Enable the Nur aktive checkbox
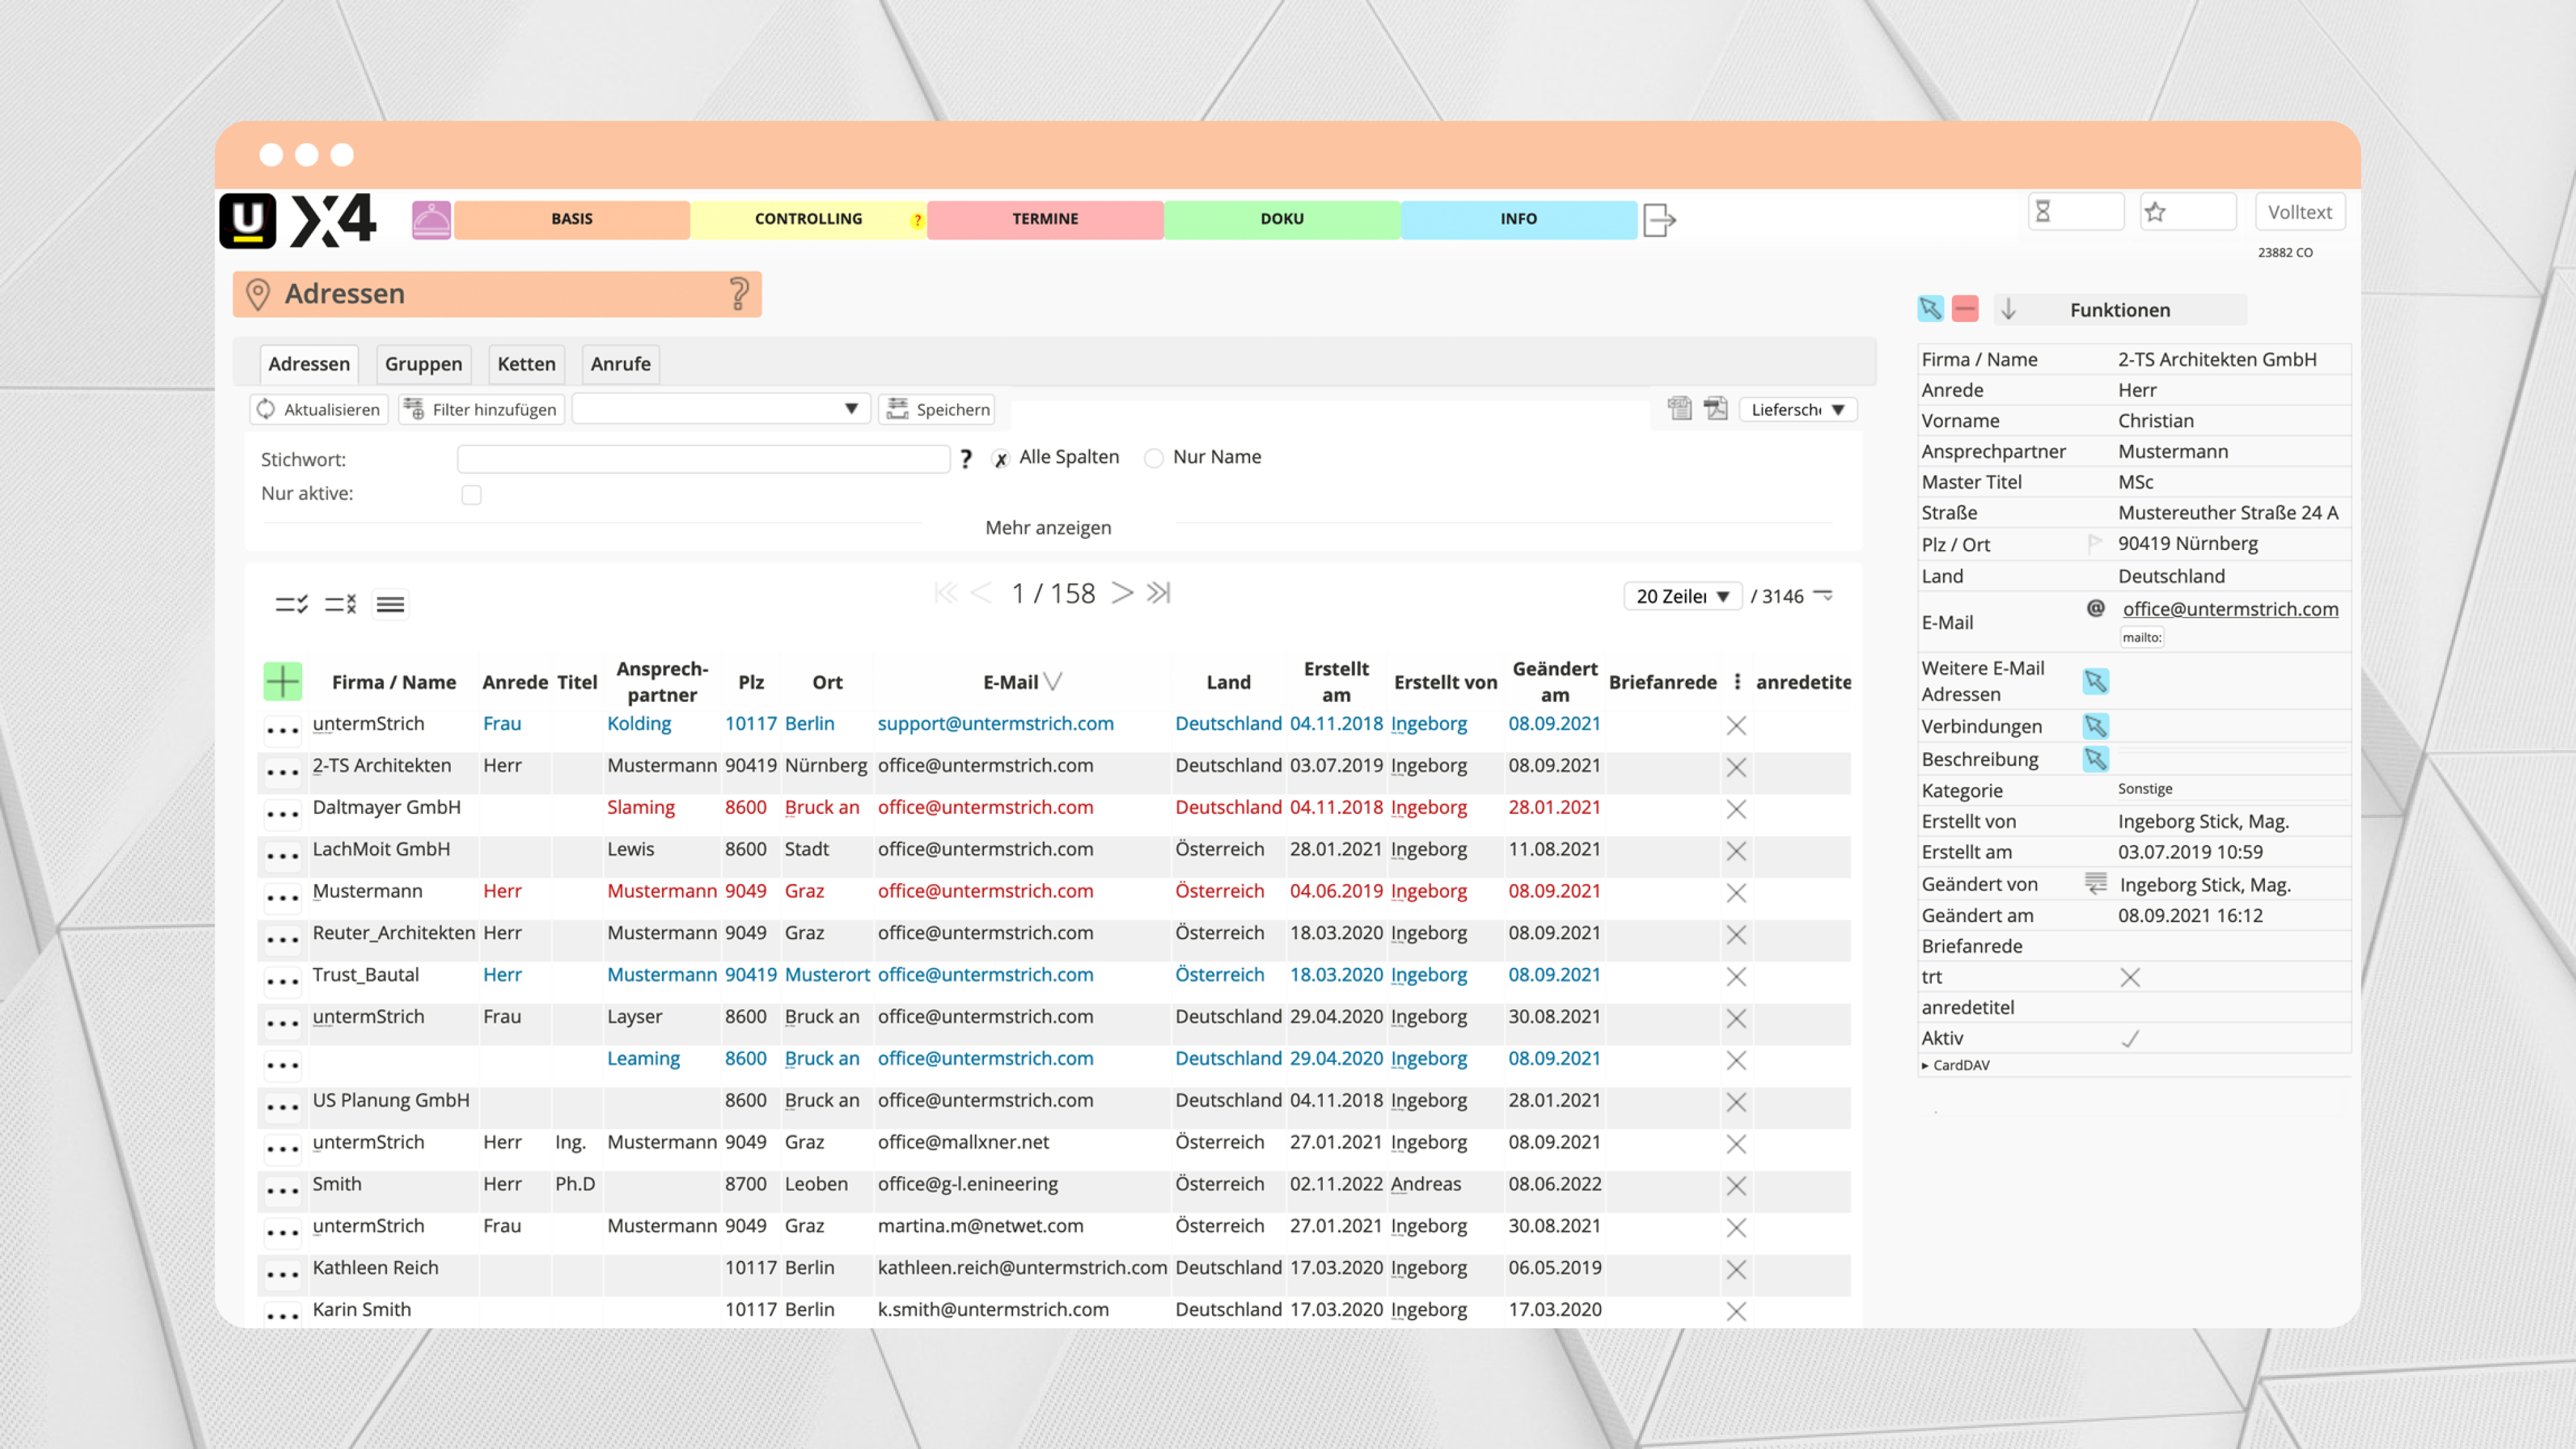 471,495
